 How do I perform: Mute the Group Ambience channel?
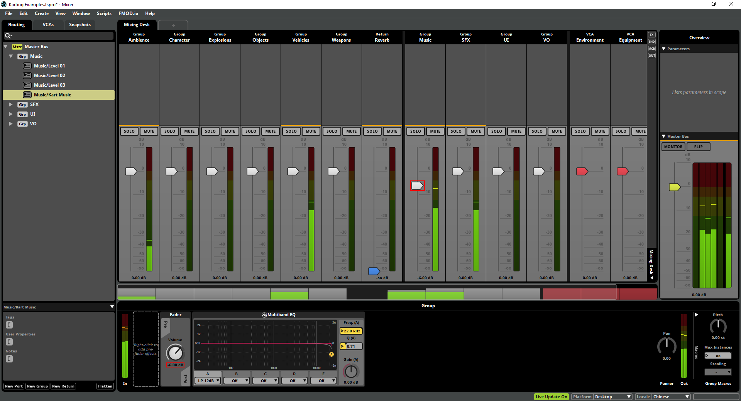[x=149, y=131]
